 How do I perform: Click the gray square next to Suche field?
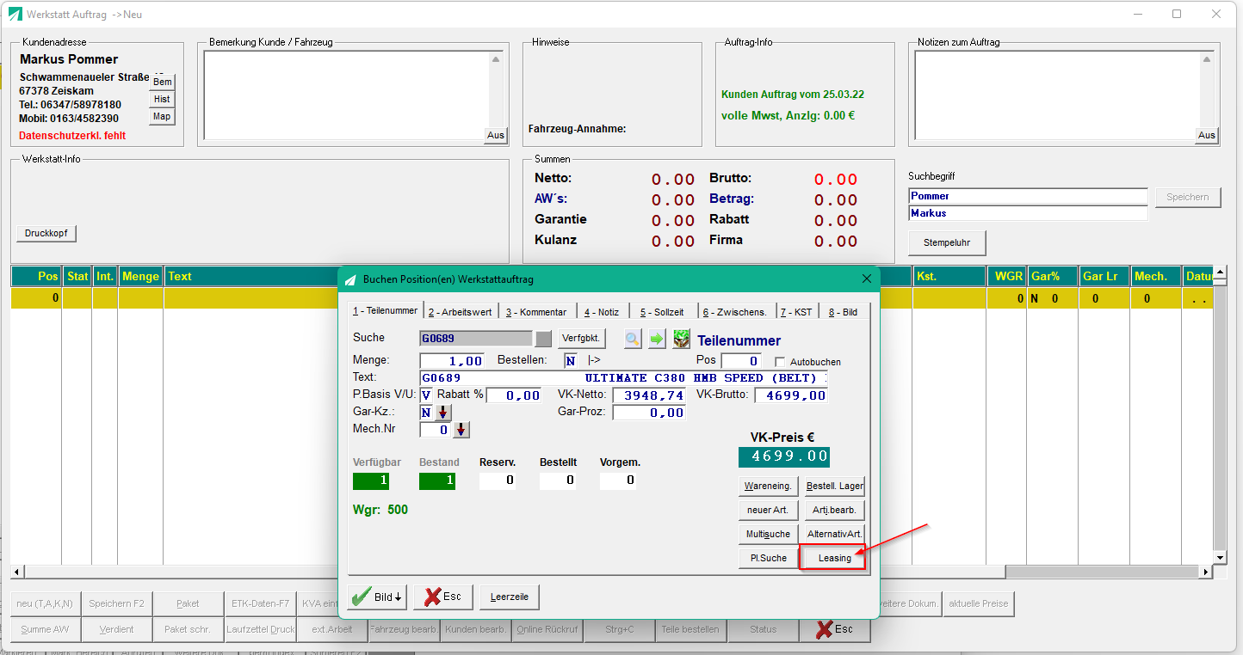point(543,338)
